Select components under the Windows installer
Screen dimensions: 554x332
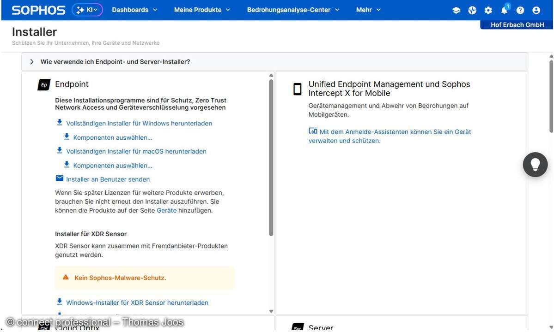[x=113, y=137]
